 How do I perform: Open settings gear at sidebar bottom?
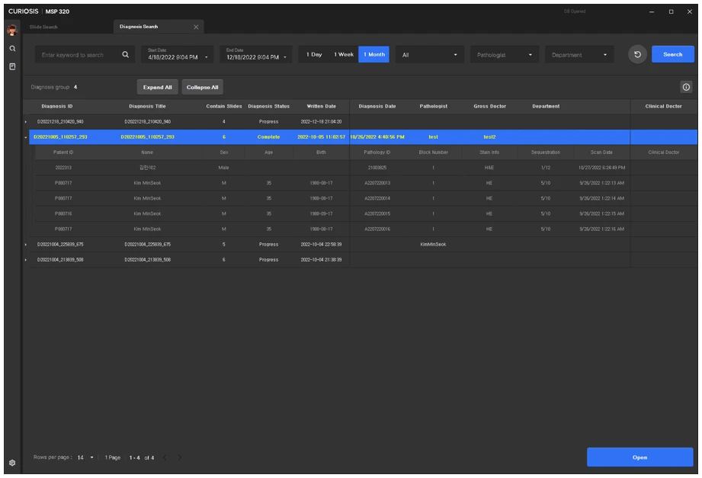tap(12, 463)
